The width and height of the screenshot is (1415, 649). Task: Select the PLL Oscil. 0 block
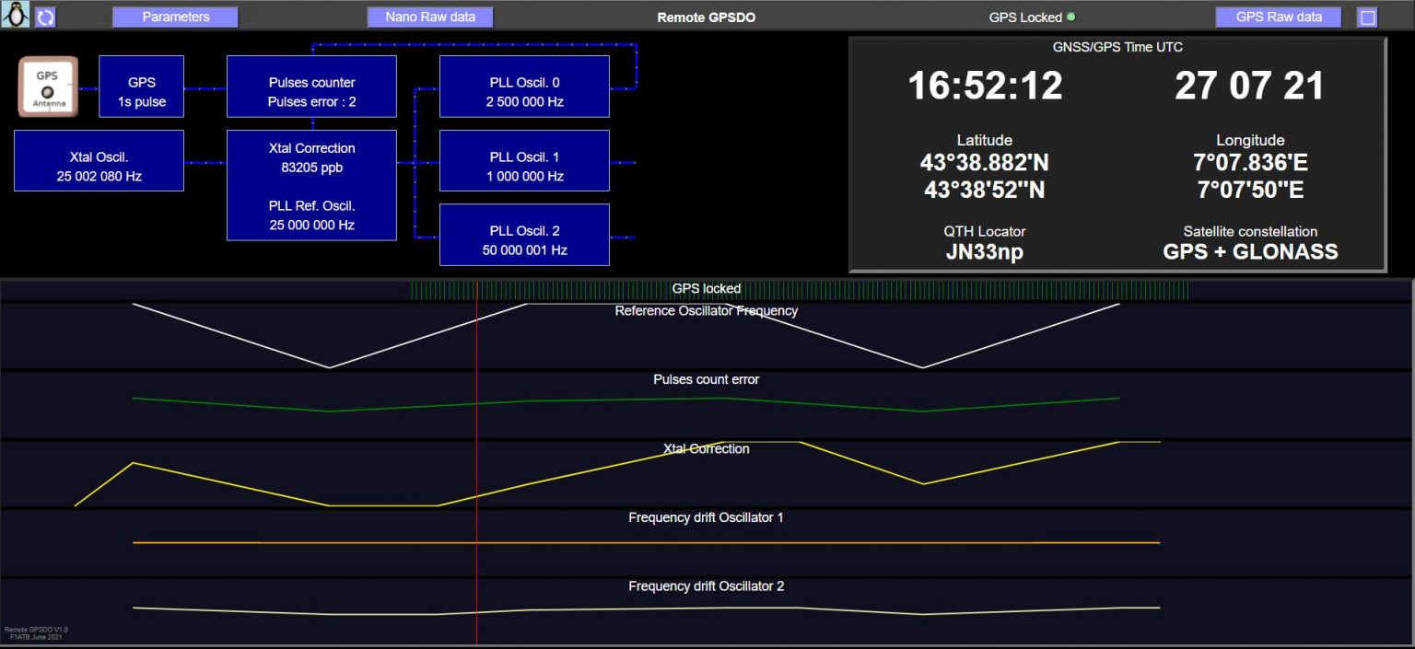tap(524, 87)
